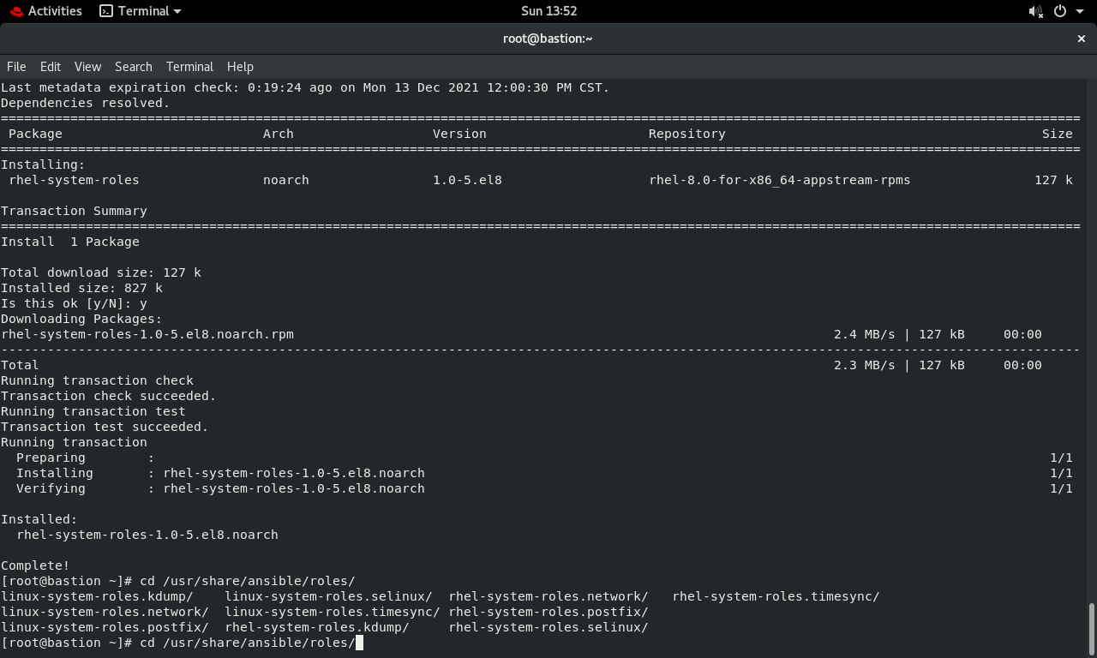This screenshot has height=658, width=1097.
Task: Click the command prompt cursor on last line
Action: 359,643
